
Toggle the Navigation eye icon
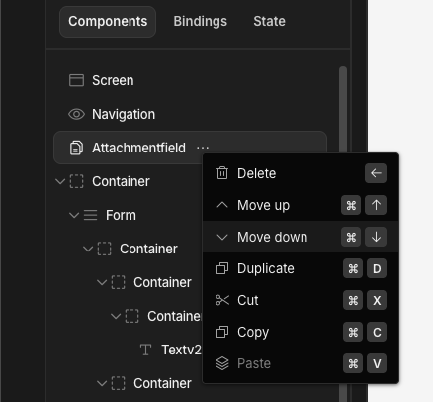(76, 114)
